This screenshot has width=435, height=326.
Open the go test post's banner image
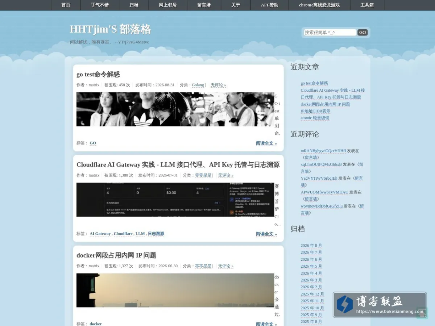coord(175,109)
